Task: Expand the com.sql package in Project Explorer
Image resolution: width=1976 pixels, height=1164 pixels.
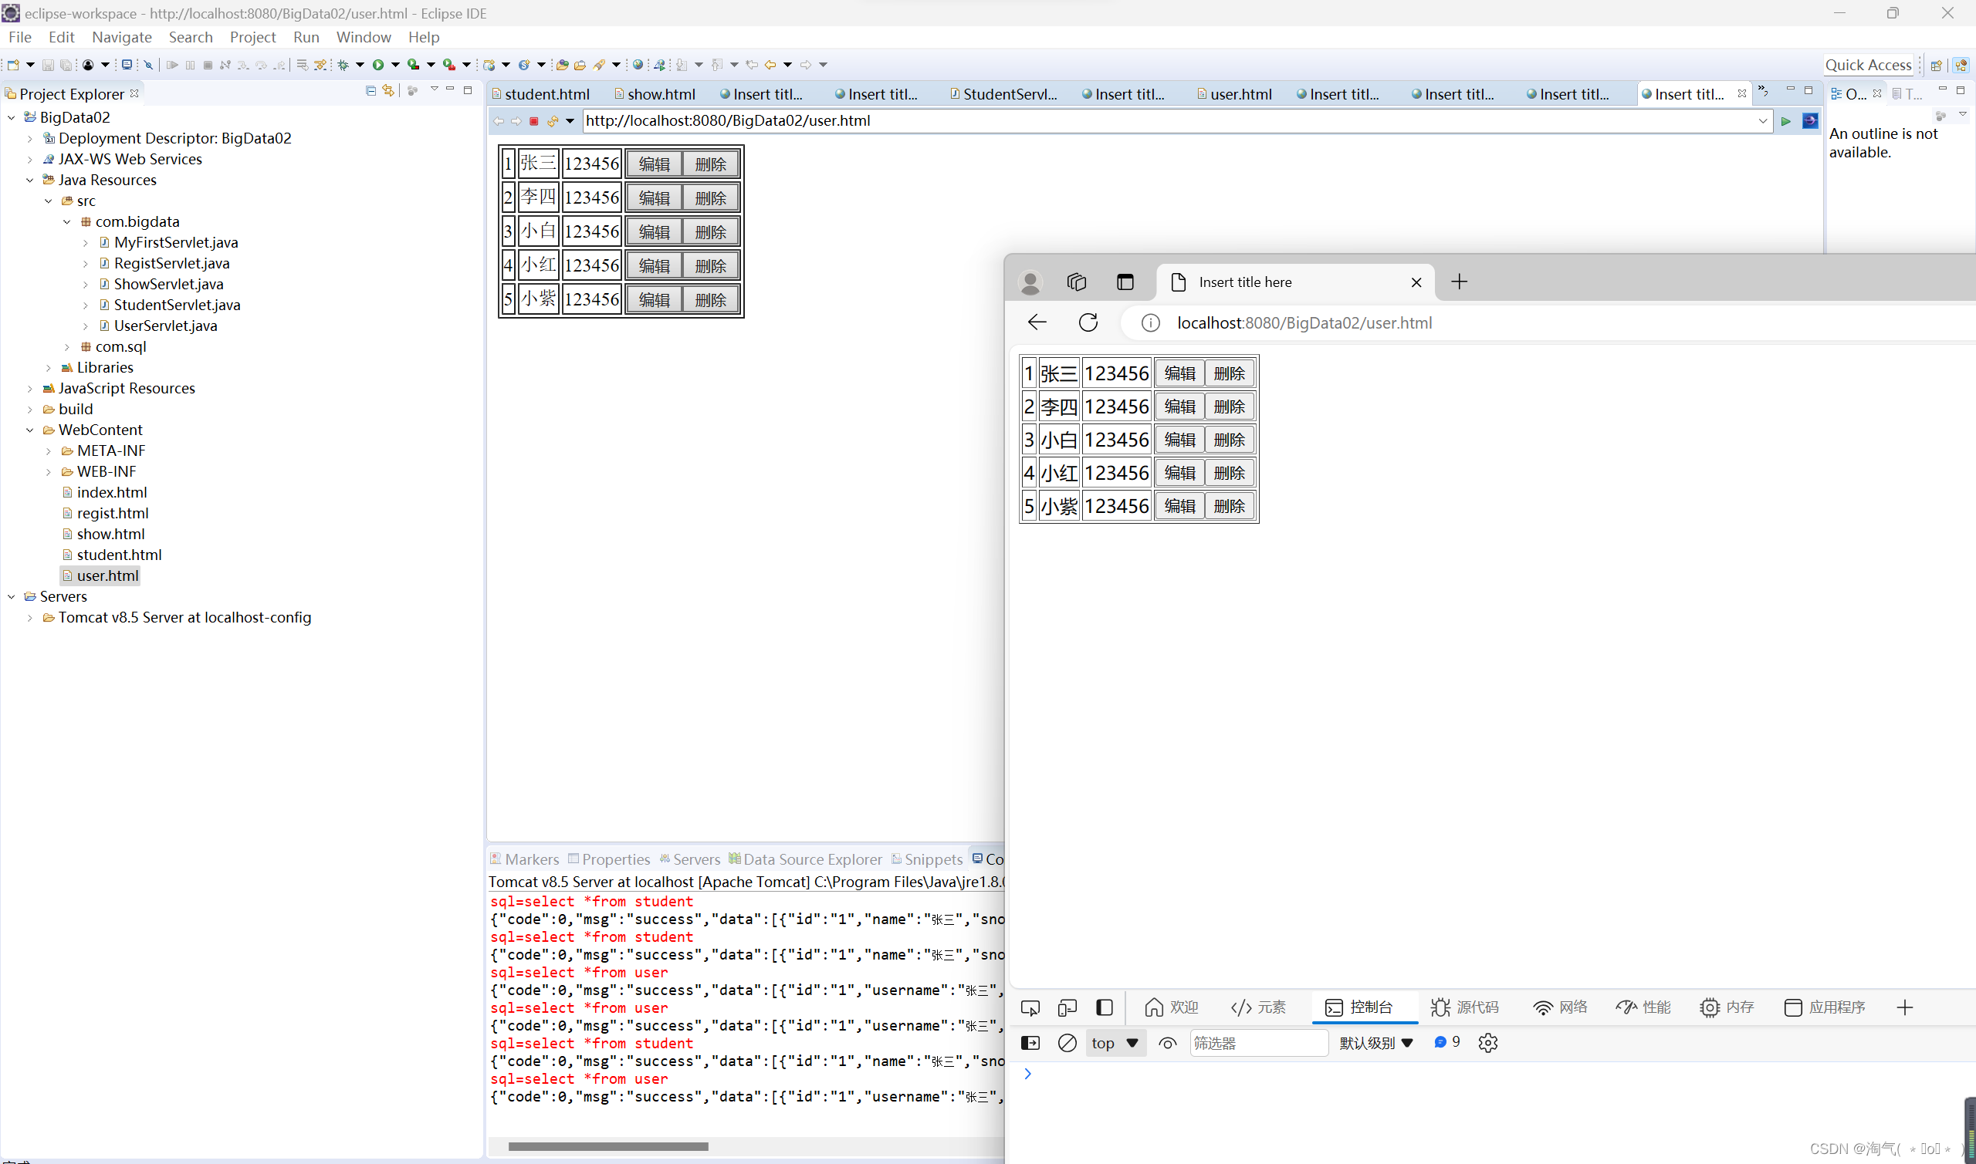Action: click(66, 346)
